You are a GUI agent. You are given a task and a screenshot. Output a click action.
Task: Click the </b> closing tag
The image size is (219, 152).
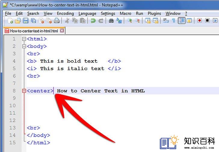pos(114,61)
